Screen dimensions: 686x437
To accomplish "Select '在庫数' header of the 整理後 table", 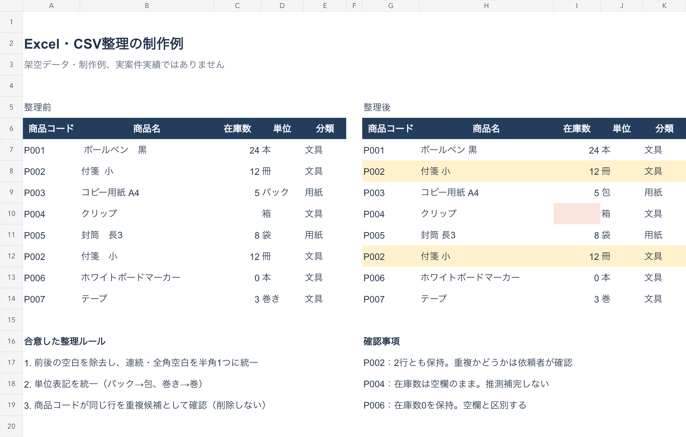I will pos(577,128).
